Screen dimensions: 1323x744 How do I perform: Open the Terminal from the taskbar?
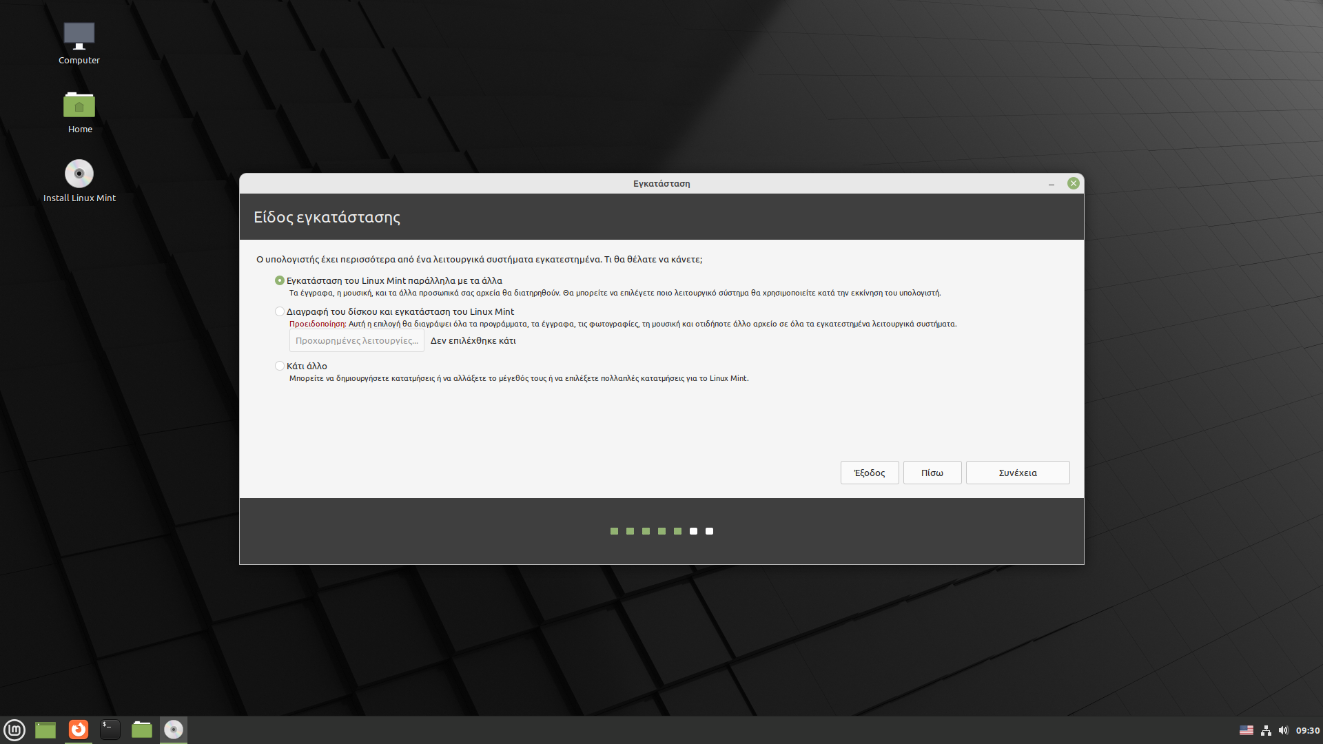tap(110, 730)
